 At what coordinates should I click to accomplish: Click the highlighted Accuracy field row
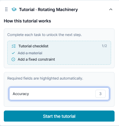click(59, 94)
